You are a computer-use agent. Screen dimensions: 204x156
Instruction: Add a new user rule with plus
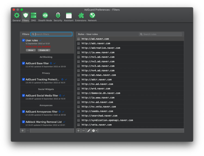click(x=78, y=131)
